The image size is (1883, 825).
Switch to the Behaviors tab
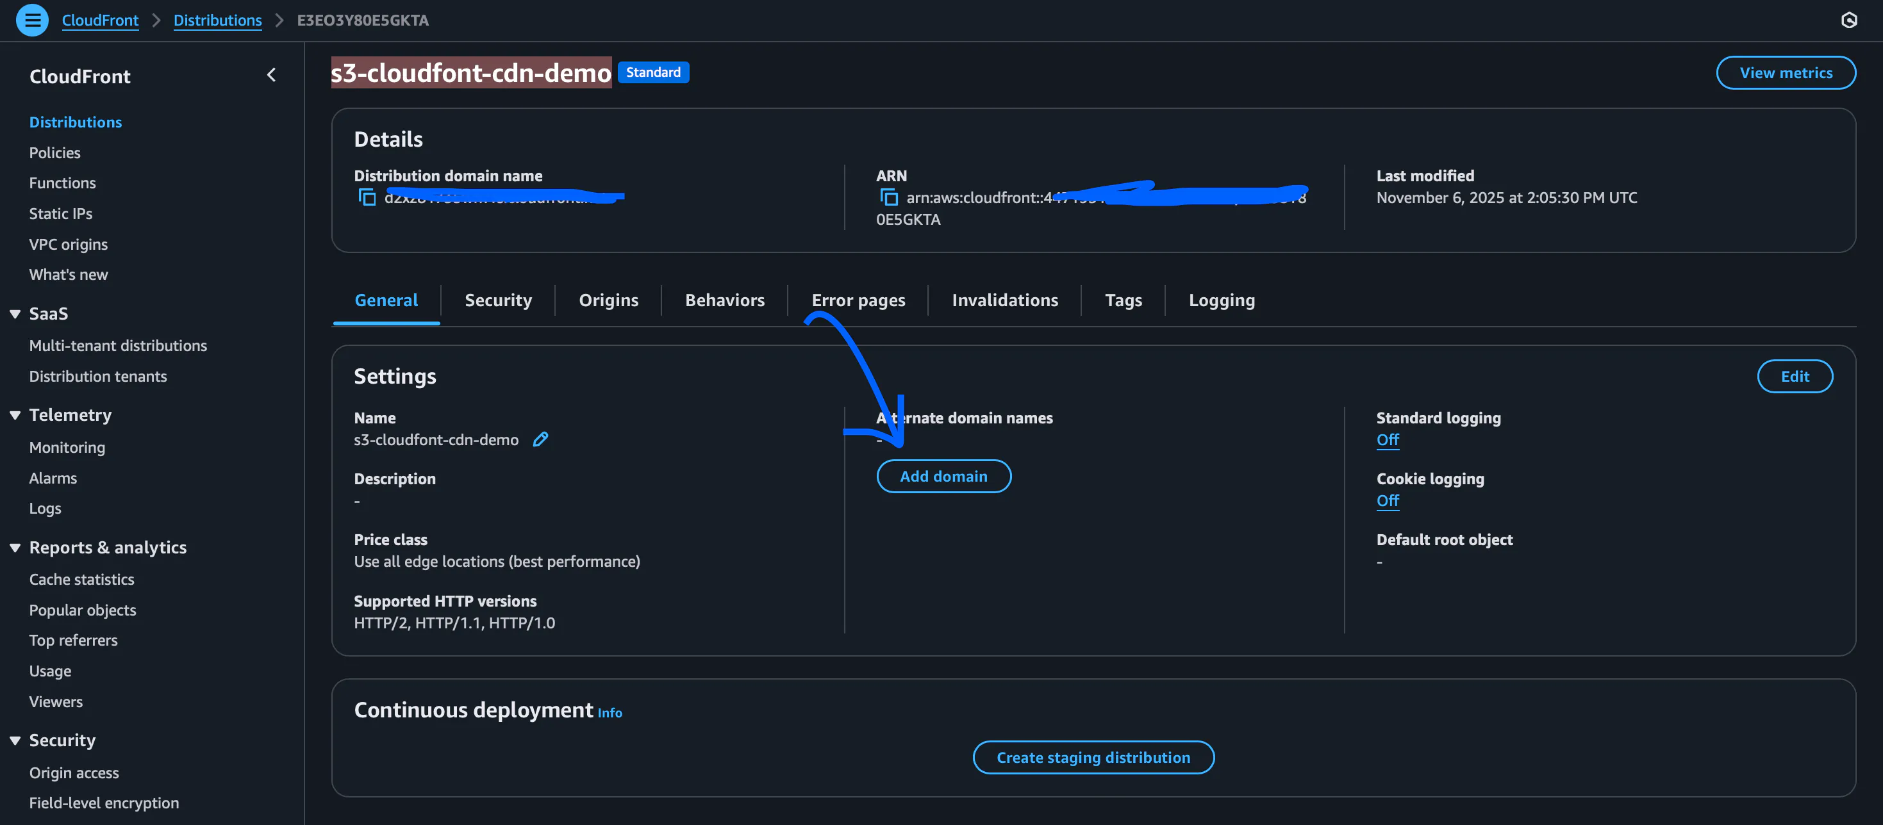pos(724,300)
